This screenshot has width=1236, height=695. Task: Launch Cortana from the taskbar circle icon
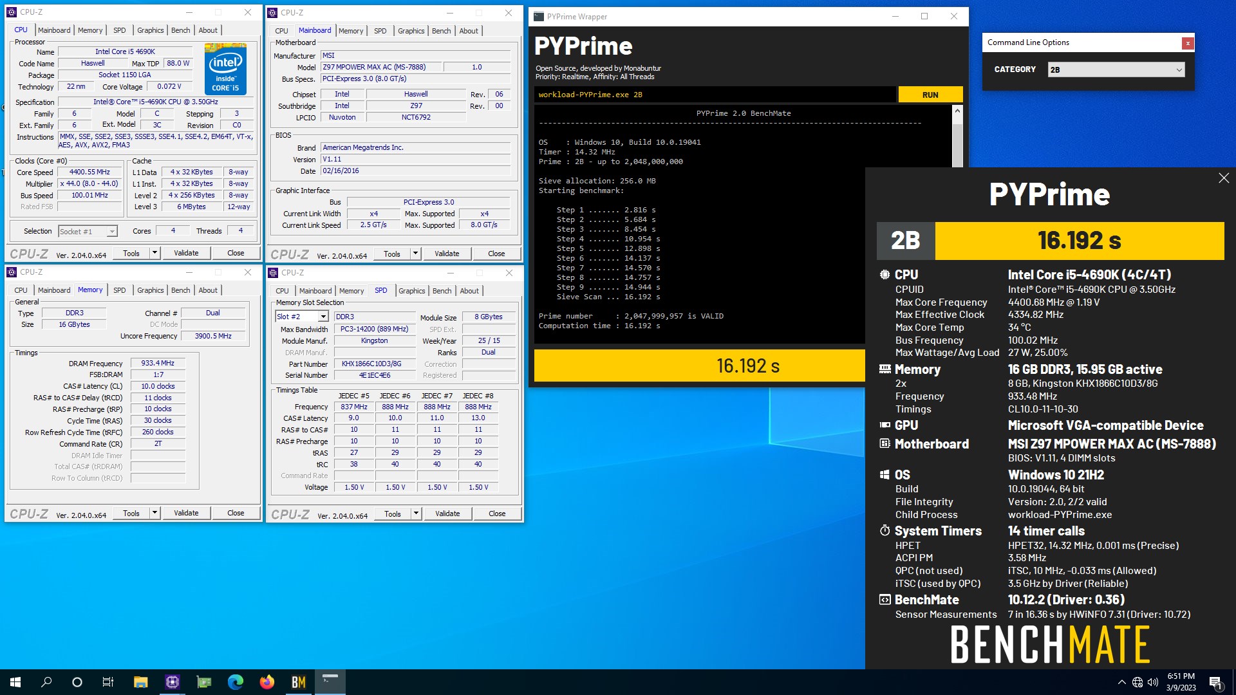point(77,682)
